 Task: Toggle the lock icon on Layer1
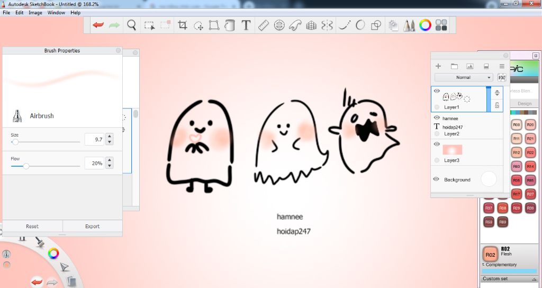tap(497, 105)
